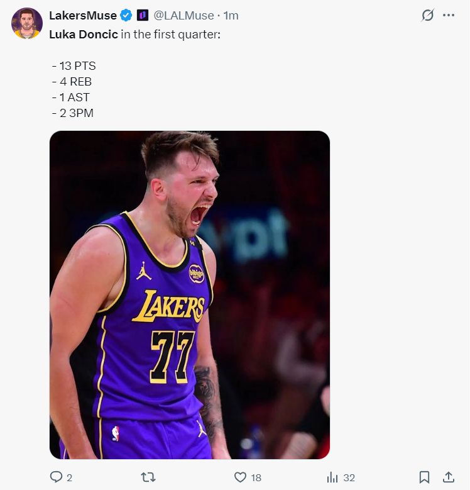The height and width of the screenshot is (490, 470).
Task: Click the Grok explain-post icon
Action: [x=427, y=15]
